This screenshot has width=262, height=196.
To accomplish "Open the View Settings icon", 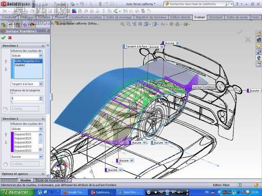I will click(186, 24).
